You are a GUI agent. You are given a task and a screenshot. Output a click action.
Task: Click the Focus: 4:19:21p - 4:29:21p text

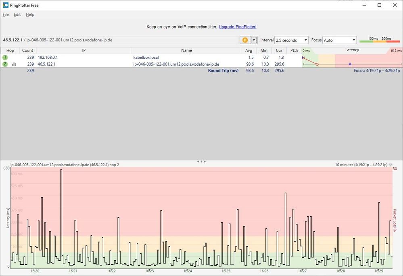click(377, 70)
